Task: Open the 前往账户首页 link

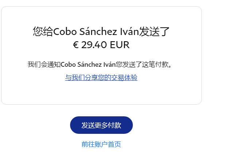Action: [x=101, y=144]
